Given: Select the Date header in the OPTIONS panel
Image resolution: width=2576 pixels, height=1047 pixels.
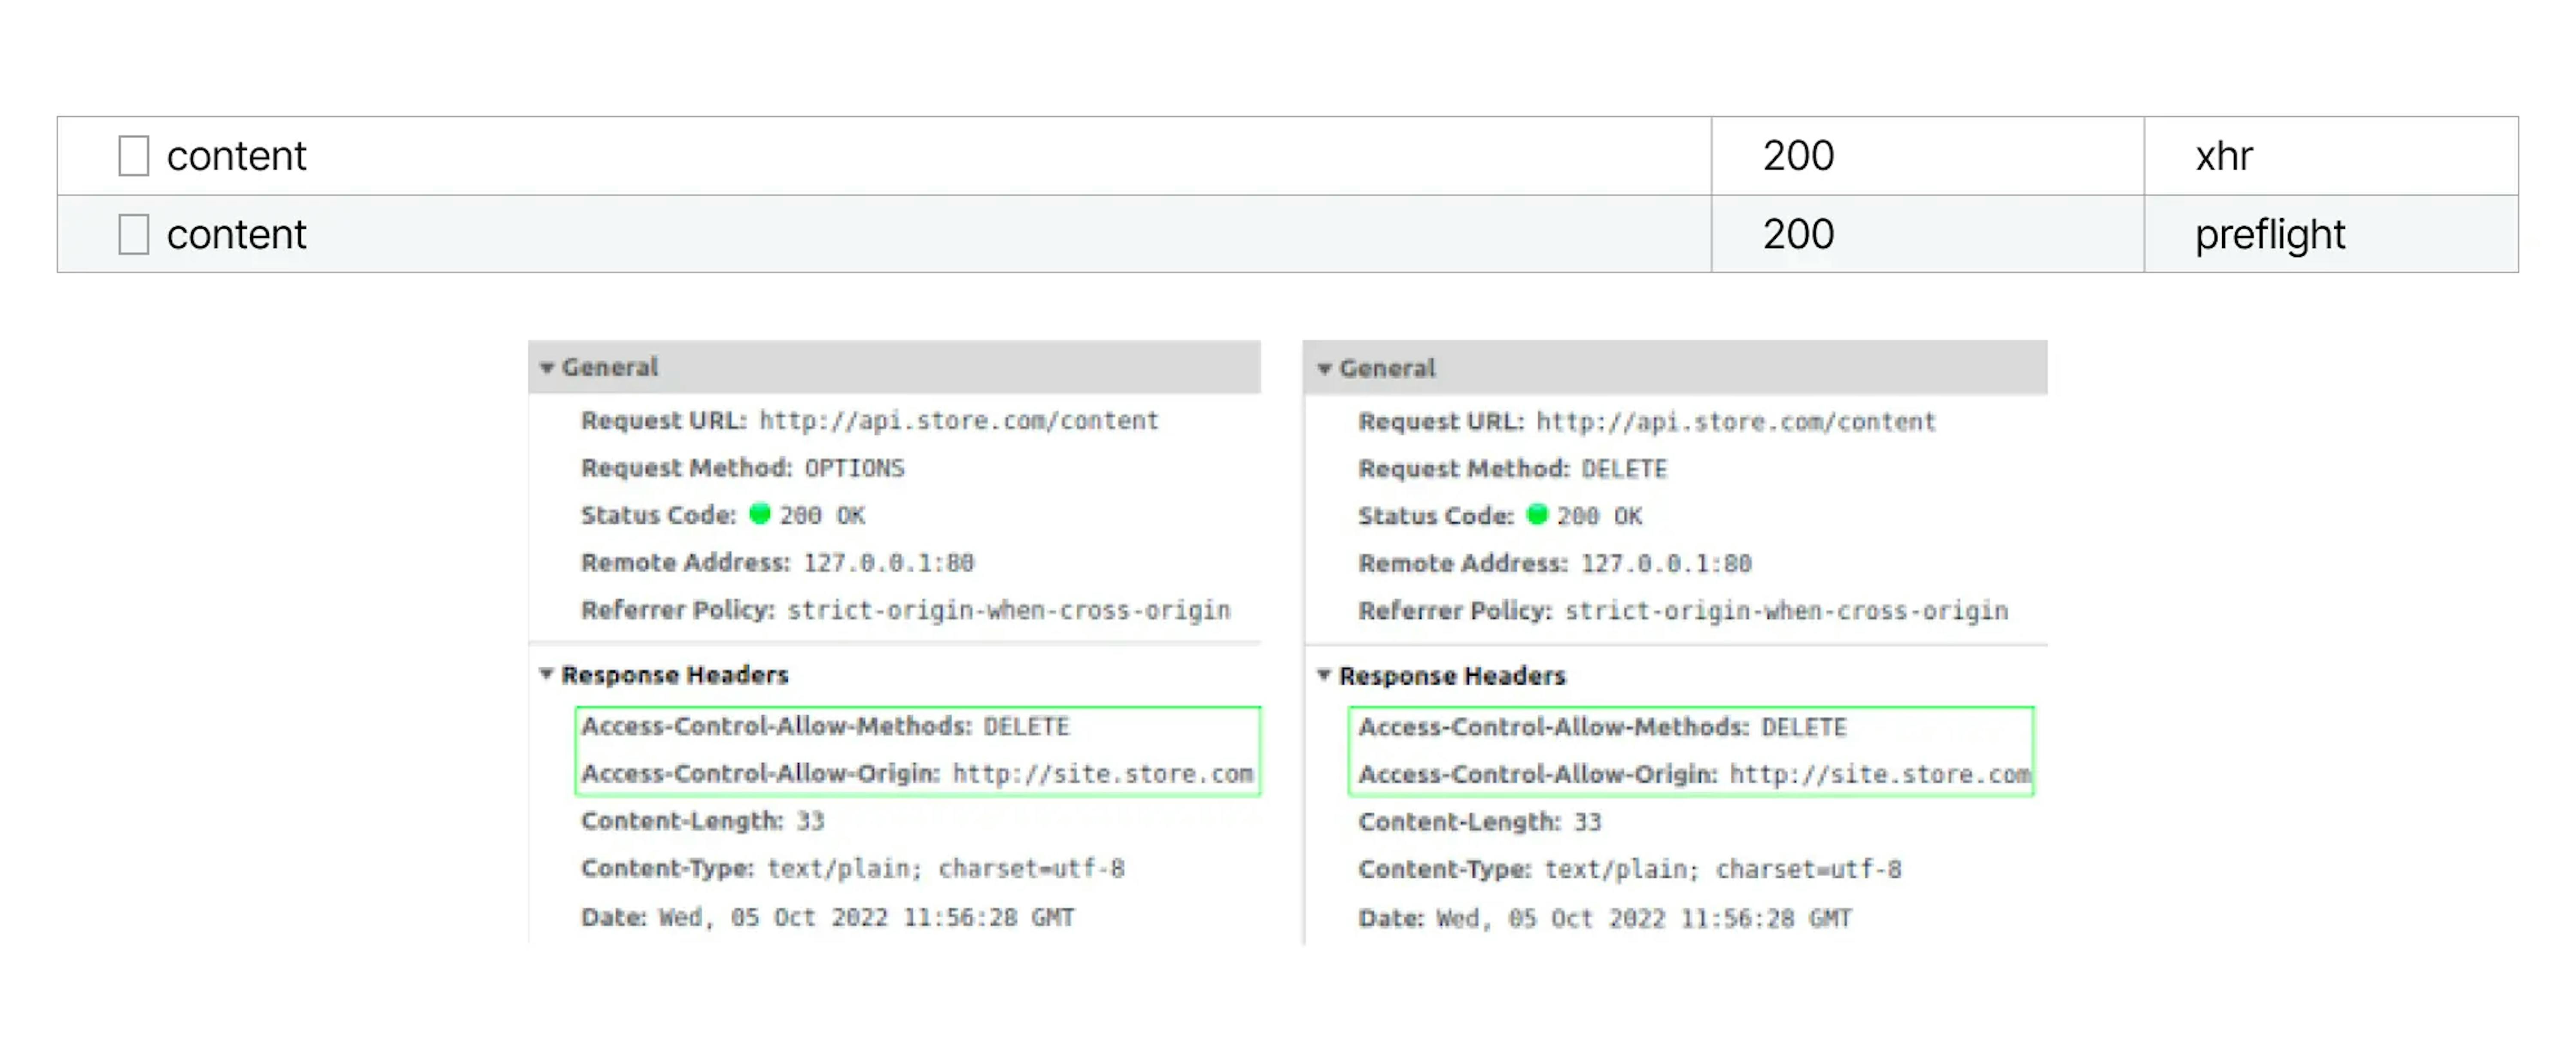Looking at the screenshot, I should click(x=828, y=917).
